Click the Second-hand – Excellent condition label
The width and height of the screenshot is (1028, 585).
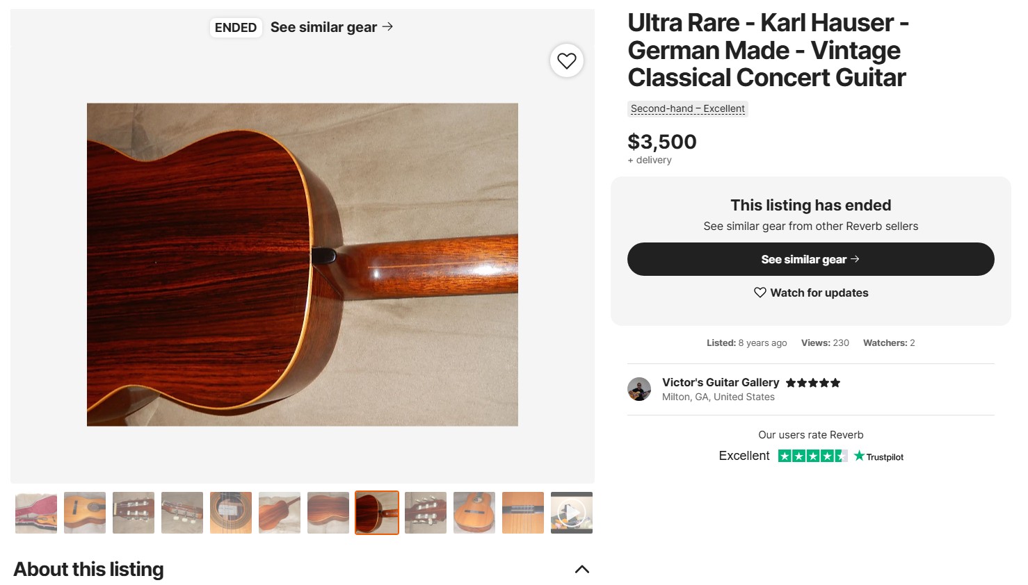[687, 109]
